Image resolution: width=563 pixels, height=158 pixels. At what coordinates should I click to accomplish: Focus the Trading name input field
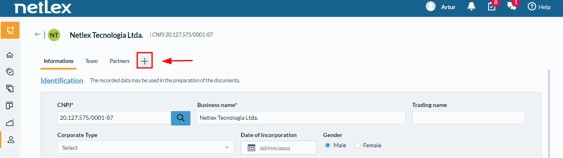tap(468, 118)
